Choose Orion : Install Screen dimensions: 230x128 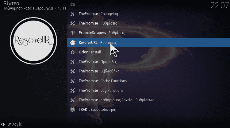(x=148, y=52)
